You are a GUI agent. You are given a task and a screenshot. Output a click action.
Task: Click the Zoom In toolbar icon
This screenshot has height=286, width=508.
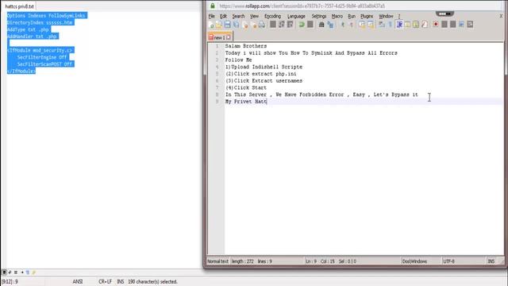[x=343, y=25]
